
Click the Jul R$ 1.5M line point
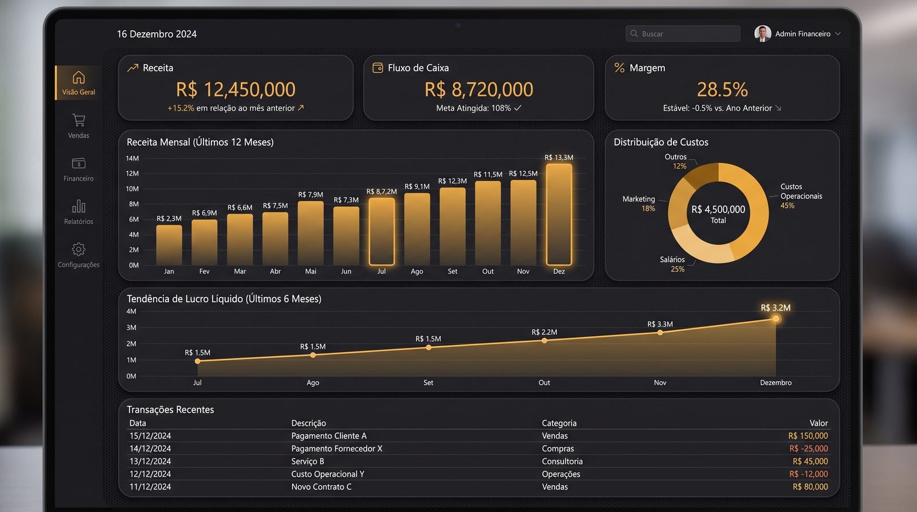(x=198, y=361)
